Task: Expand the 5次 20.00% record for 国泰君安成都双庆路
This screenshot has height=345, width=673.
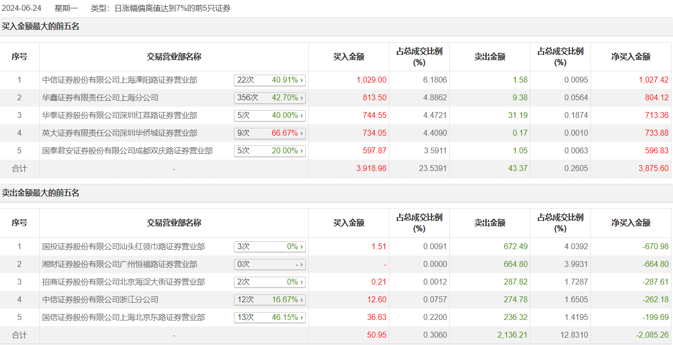Action: [x=270, y=151]
